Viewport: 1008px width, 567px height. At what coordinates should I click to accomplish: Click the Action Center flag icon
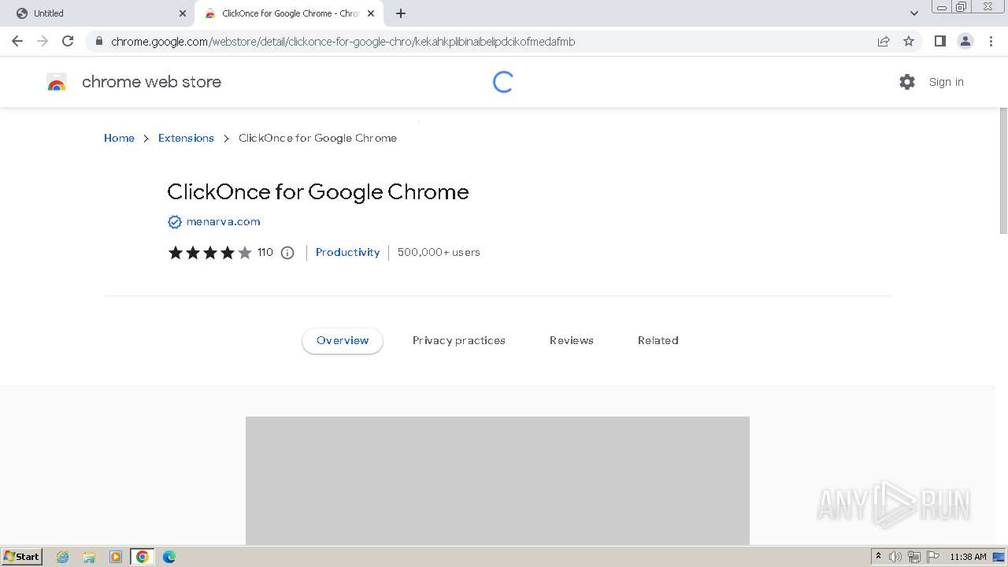(933, 557)
